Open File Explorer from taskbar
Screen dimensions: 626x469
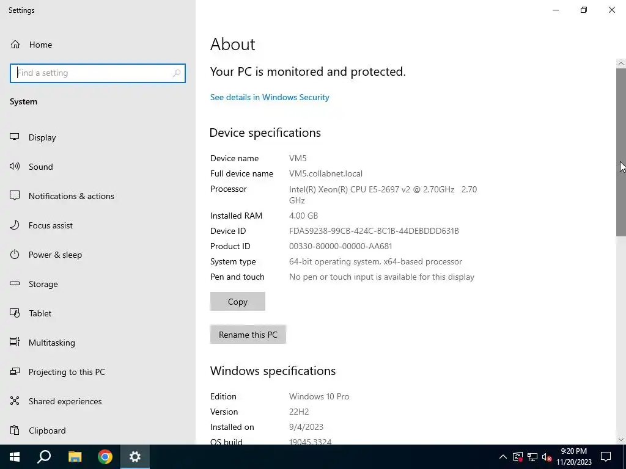pos(75,457)
